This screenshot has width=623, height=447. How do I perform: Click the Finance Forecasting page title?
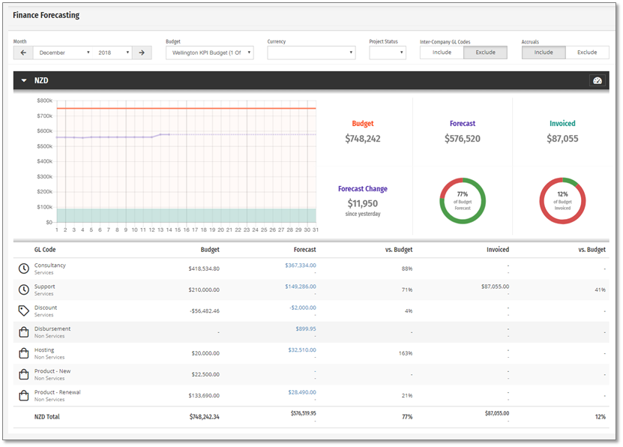click(x=46, y=15)
